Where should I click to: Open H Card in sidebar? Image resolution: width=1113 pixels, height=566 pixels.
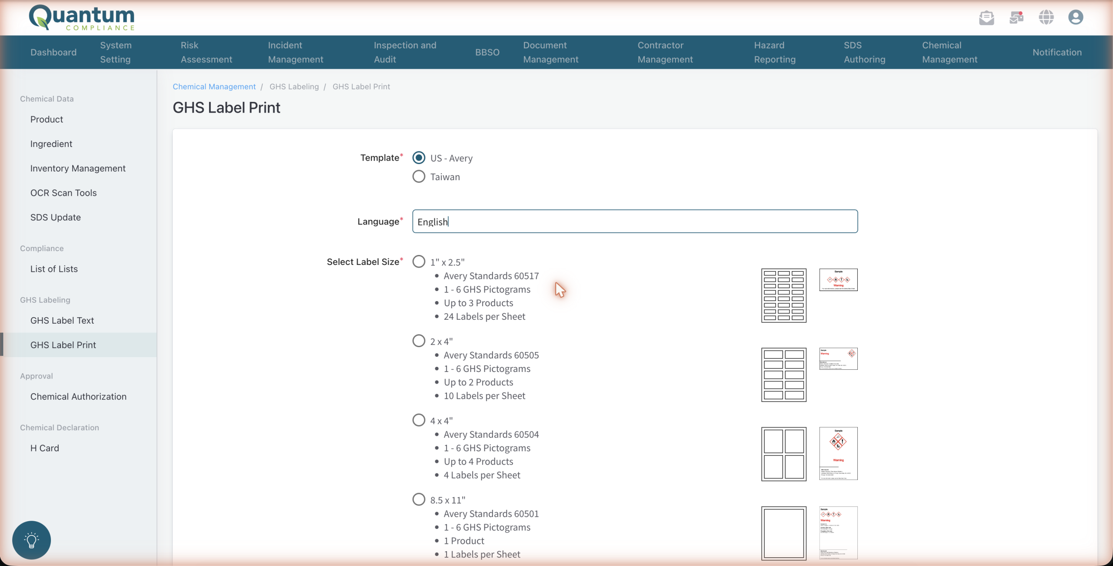click(45, 448)
